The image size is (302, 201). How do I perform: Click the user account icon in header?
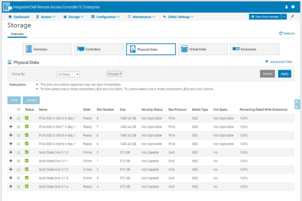click(x=287, y=7)
